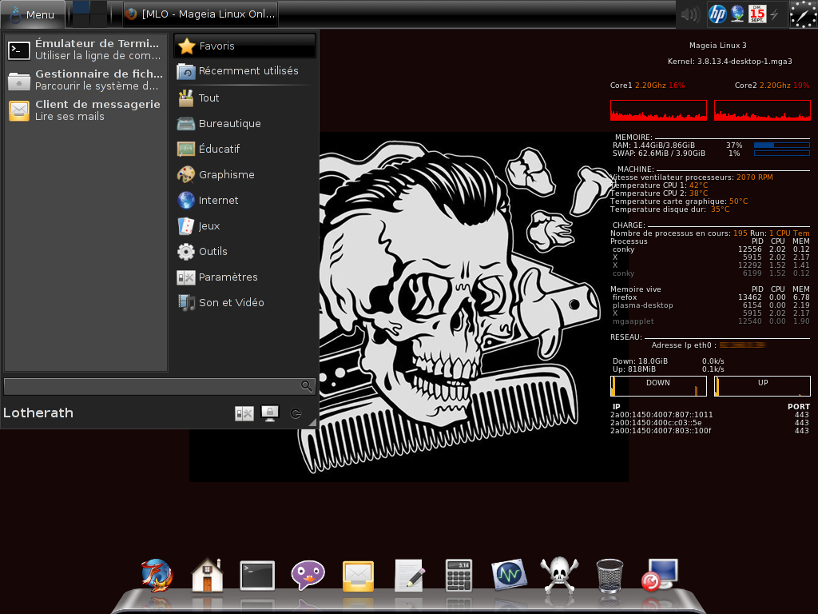Launch Gestionnaire de fichiers favorite
Image resolution: width=818 pixels, height=614 pixels.
(x=85, y=80)
